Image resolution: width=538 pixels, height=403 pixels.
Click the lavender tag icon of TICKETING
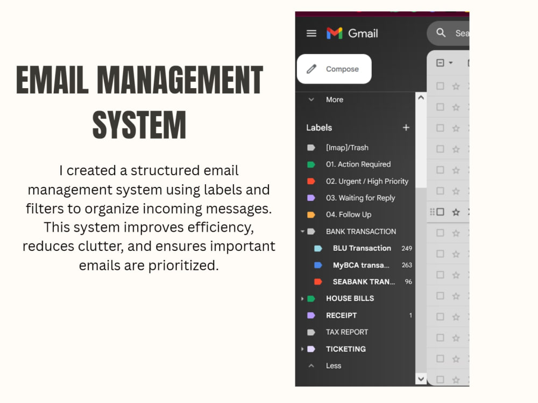(311, 349)
